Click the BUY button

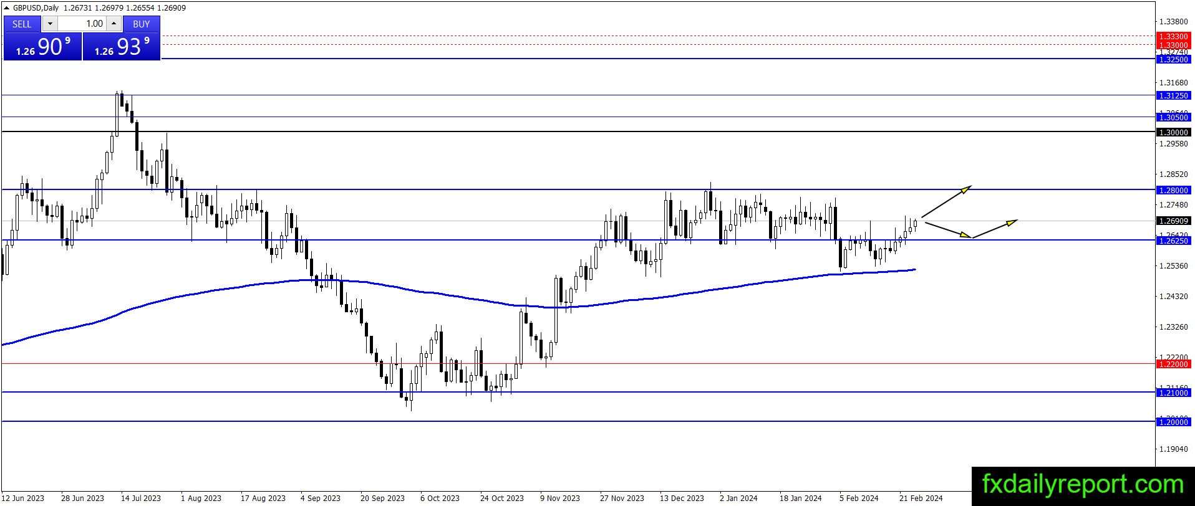tap(142, 24)
